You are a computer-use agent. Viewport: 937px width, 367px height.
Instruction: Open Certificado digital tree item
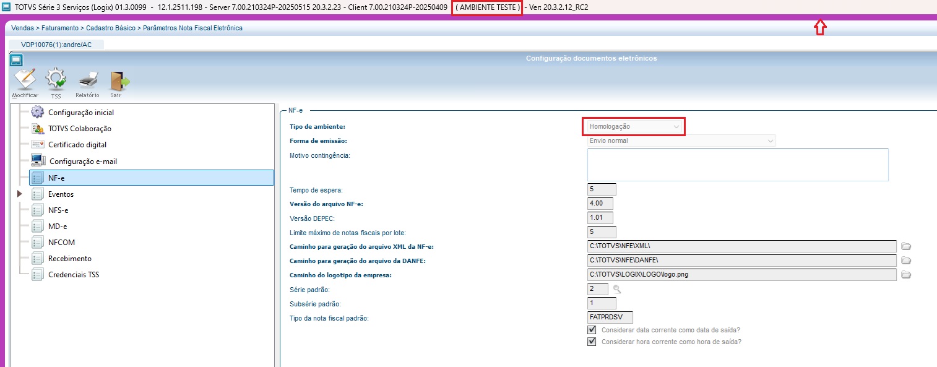click(x=77, y=145)
